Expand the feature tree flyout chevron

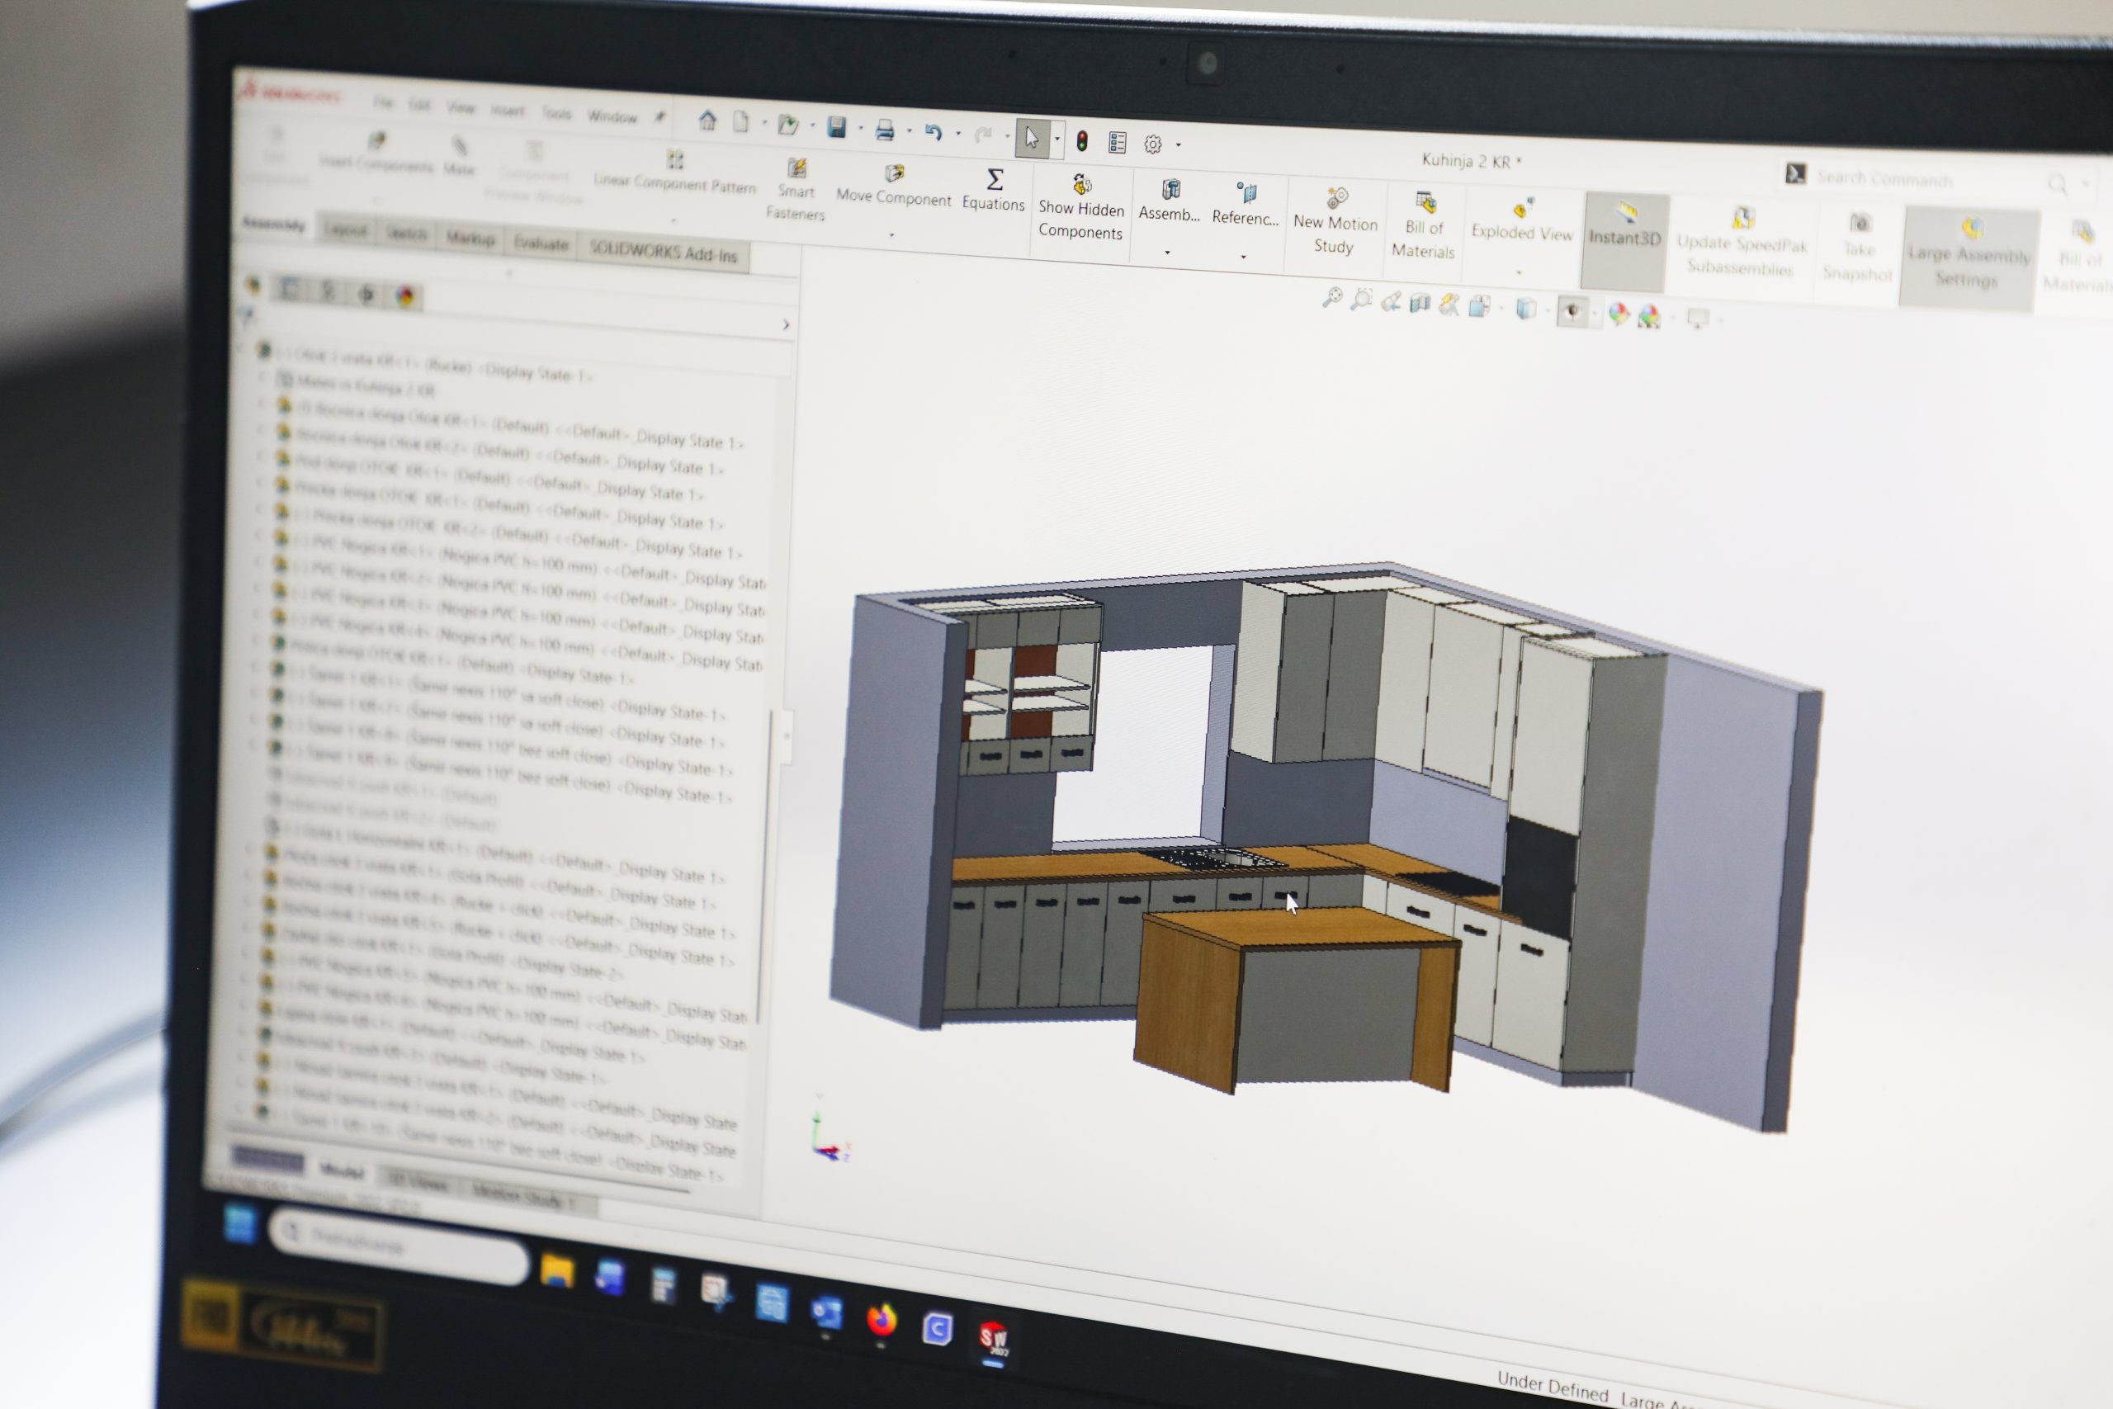pos(786,324)
